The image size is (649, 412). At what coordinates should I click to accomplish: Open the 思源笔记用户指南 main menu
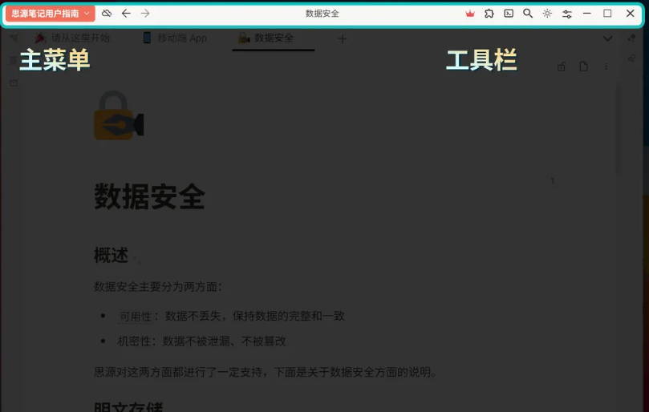click(50, 14)
